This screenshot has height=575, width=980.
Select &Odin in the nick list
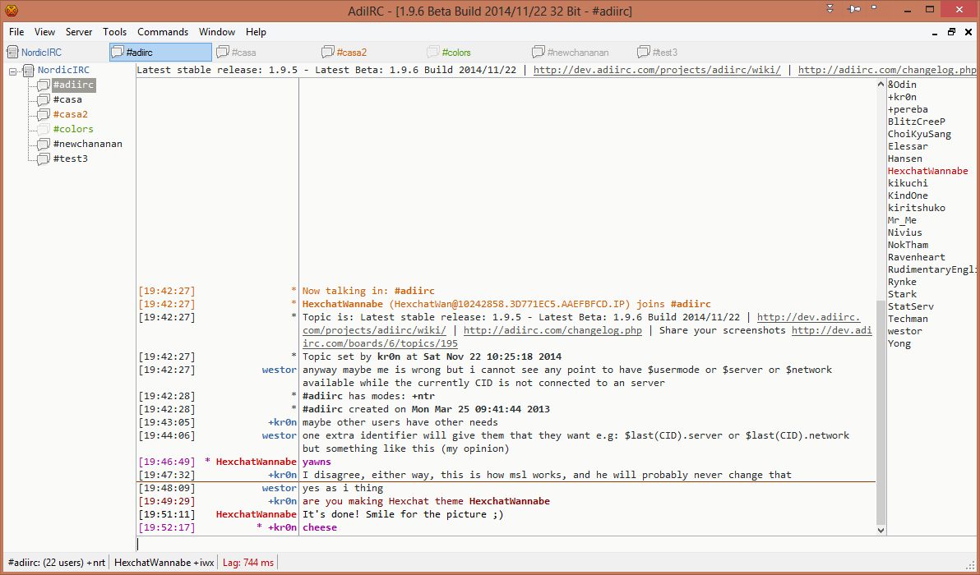point(903,85)
